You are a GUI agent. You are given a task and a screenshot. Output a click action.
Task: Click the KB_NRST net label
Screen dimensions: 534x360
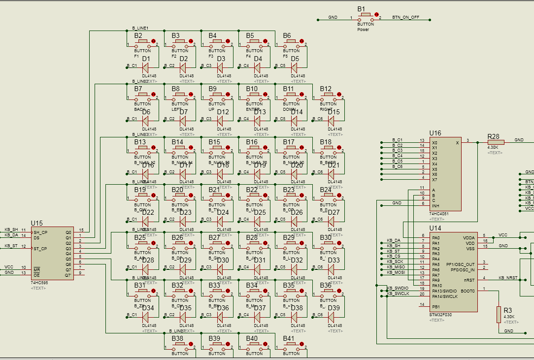(x=508, y=278)
